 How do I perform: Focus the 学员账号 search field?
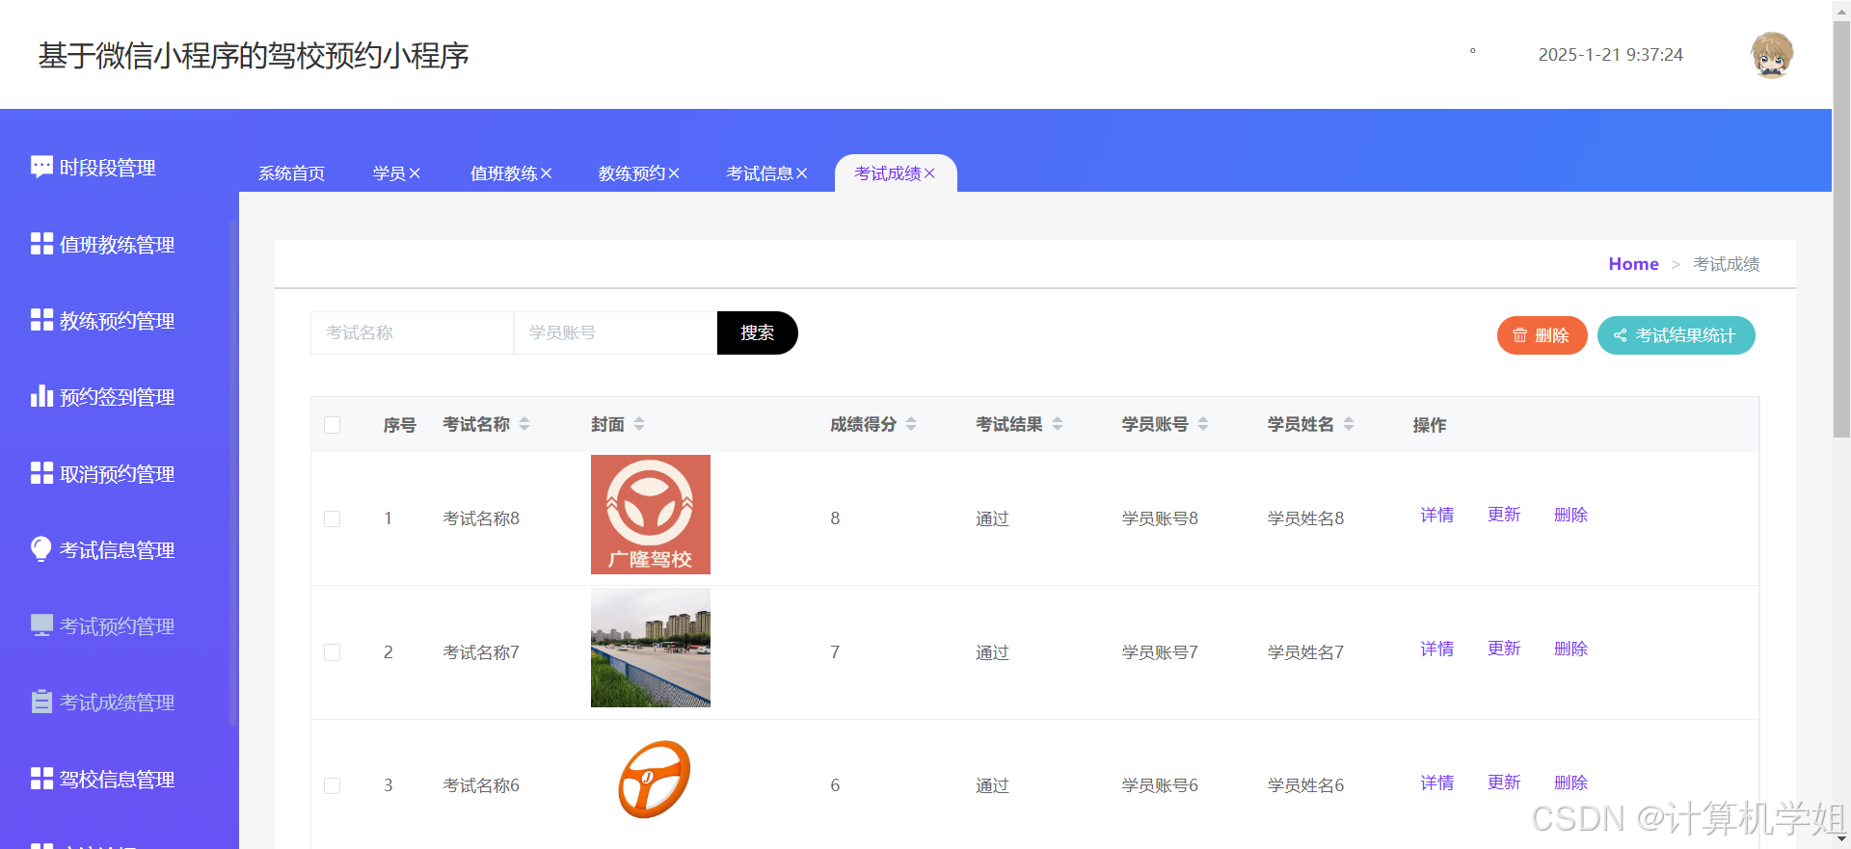[x=615, y=332]
